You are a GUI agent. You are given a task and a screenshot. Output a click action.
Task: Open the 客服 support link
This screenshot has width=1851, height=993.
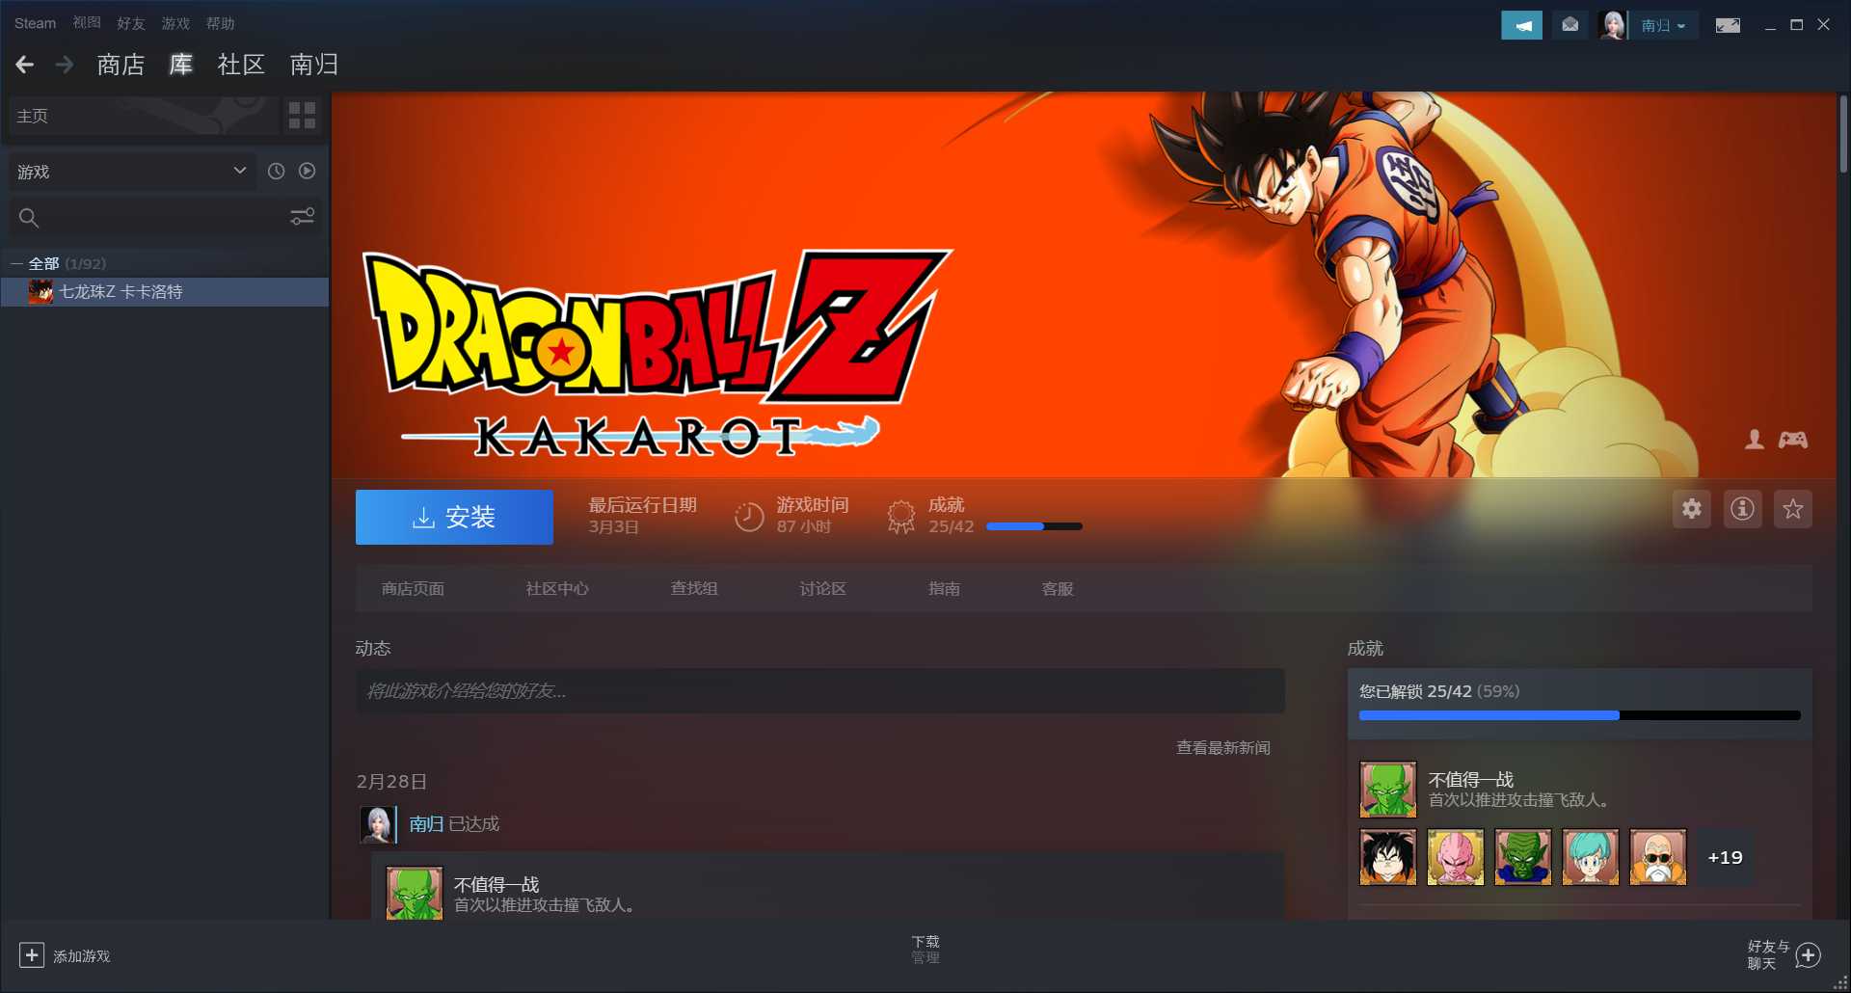coord(1058,588)
